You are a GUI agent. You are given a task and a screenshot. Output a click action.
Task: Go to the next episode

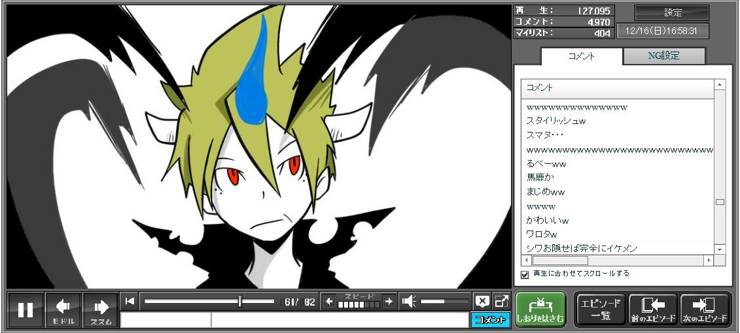click(705, 309)
